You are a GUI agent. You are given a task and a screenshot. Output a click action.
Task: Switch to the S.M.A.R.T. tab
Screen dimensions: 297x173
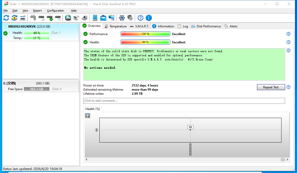click(x=140, y=26)
